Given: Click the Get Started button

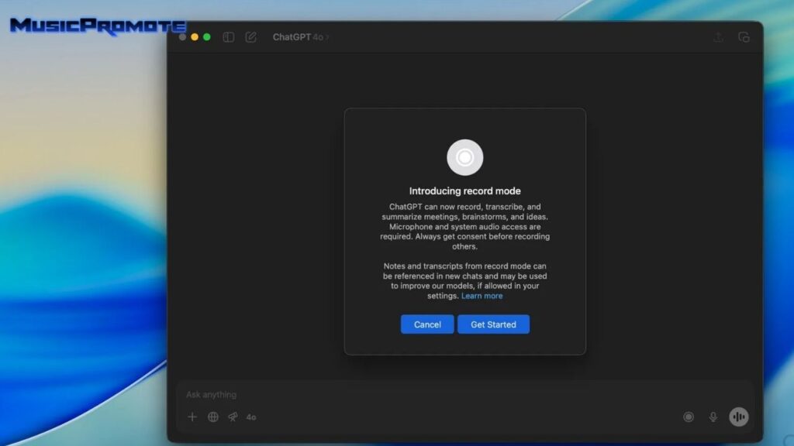Looking at the screenshot, I should (x=493, y=324).
